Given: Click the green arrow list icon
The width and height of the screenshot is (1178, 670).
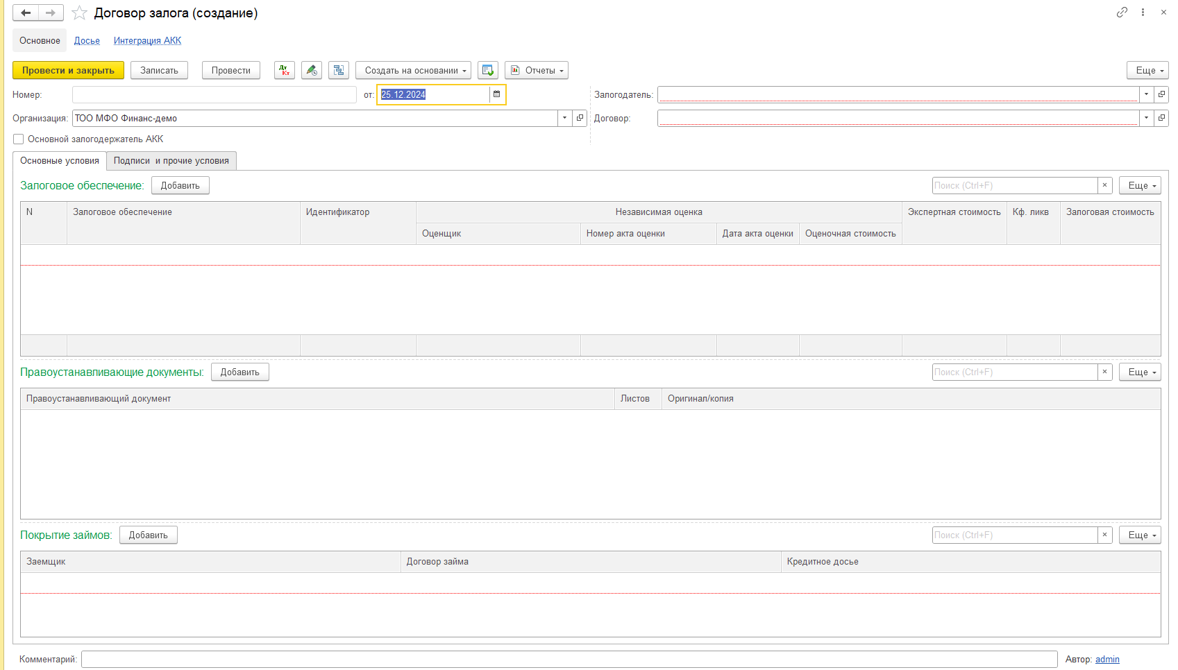Looking at the screenshot, I should (488, 70).
